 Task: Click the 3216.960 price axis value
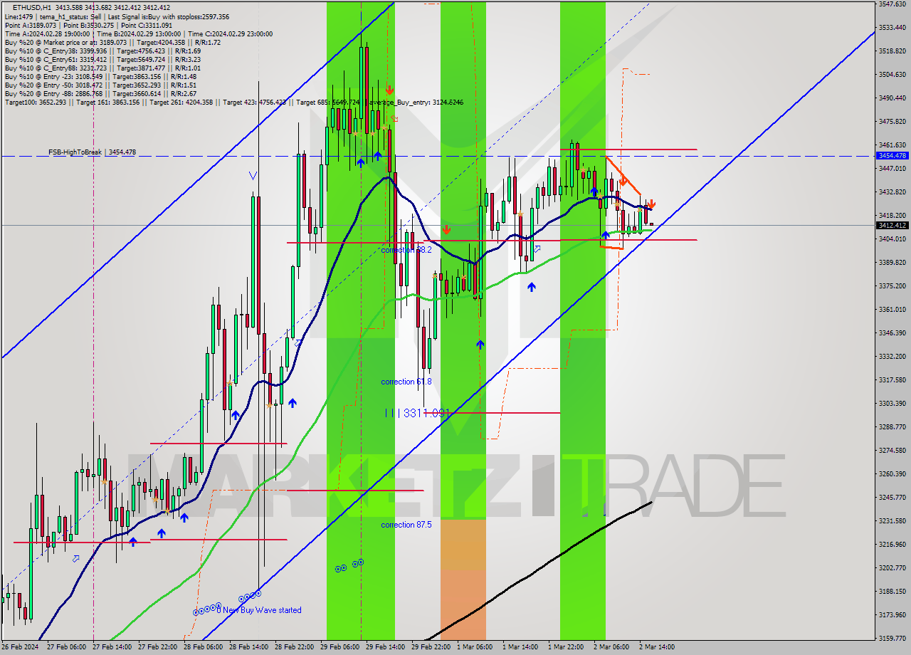pyautogui.click(x=892, y=544)
